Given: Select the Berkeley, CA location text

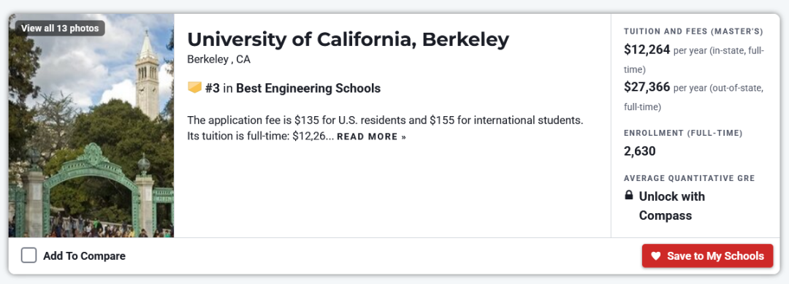Looking at the screenshot, I should 218,59.
